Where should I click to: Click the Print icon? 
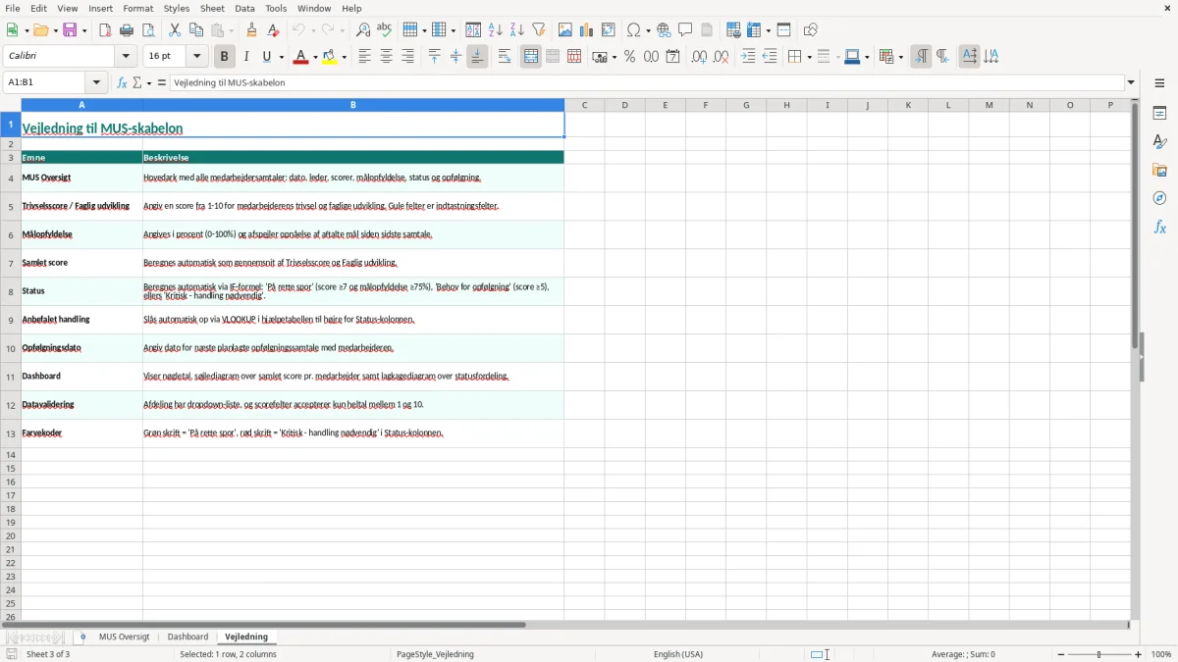point(127,30)
